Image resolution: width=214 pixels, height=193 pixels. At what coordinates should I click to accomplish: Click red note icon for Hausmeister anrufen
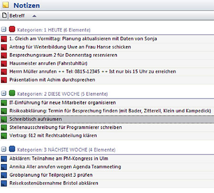click(x=4, y=63)
